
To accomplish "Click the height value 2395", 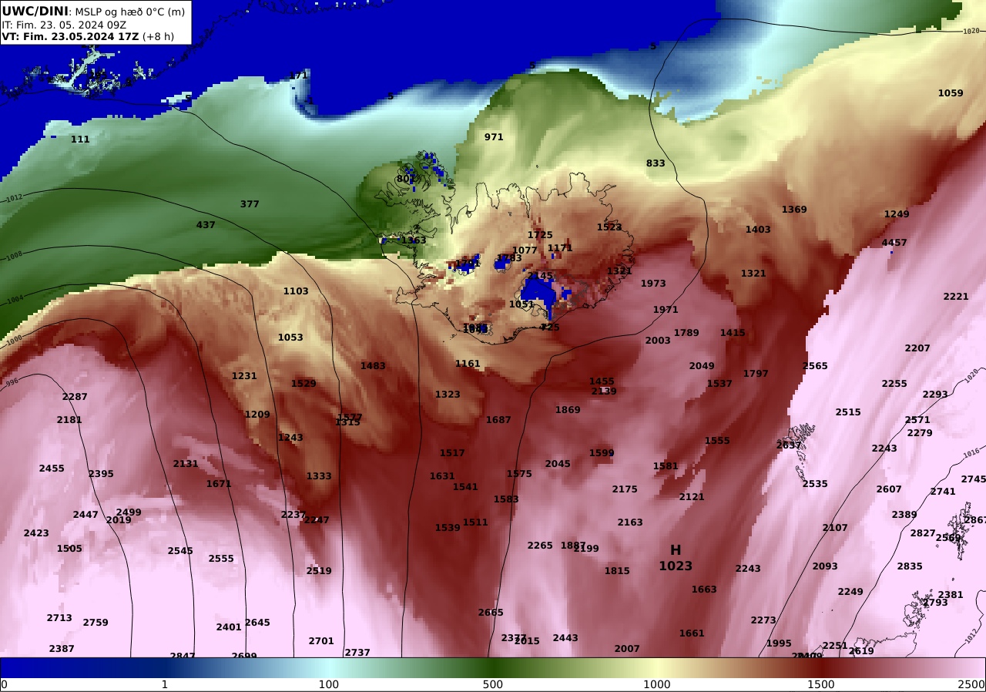I will (101, 474).
